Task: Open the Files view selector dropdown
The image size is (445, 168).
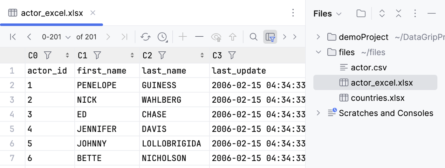Action: pos(327,14)
